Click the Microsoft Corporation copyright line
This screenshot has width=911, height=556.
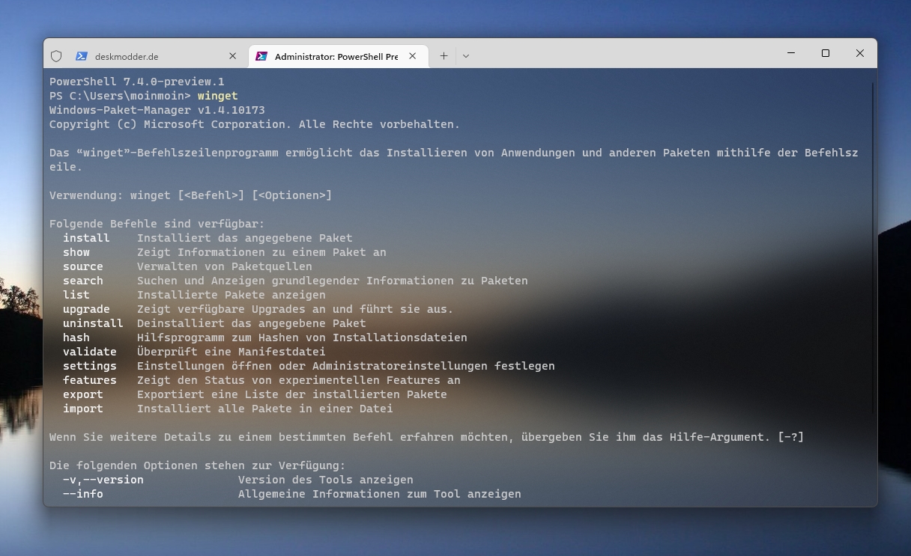(255, 124)
